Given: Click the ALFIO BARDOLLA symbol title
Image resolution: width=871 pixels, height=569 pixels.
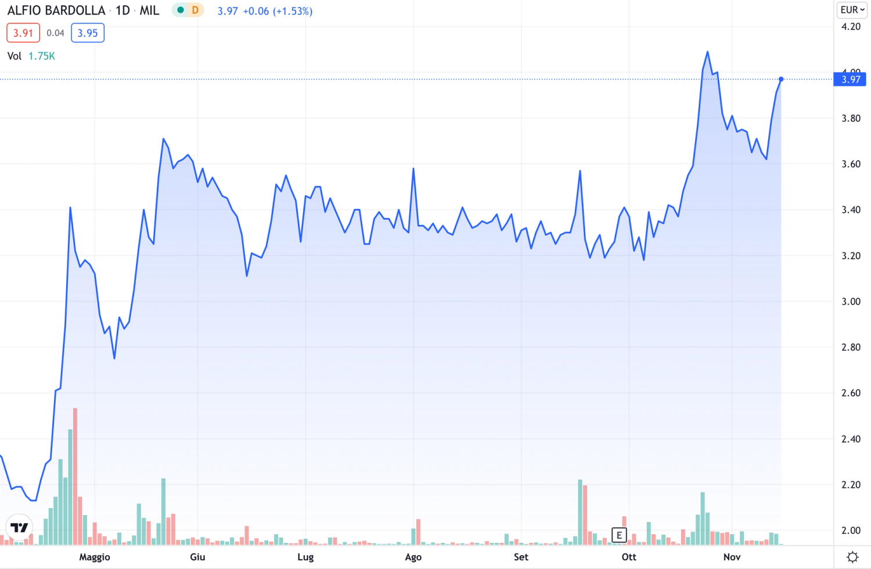Looking at the screenshot, I should tap(56, 10).
